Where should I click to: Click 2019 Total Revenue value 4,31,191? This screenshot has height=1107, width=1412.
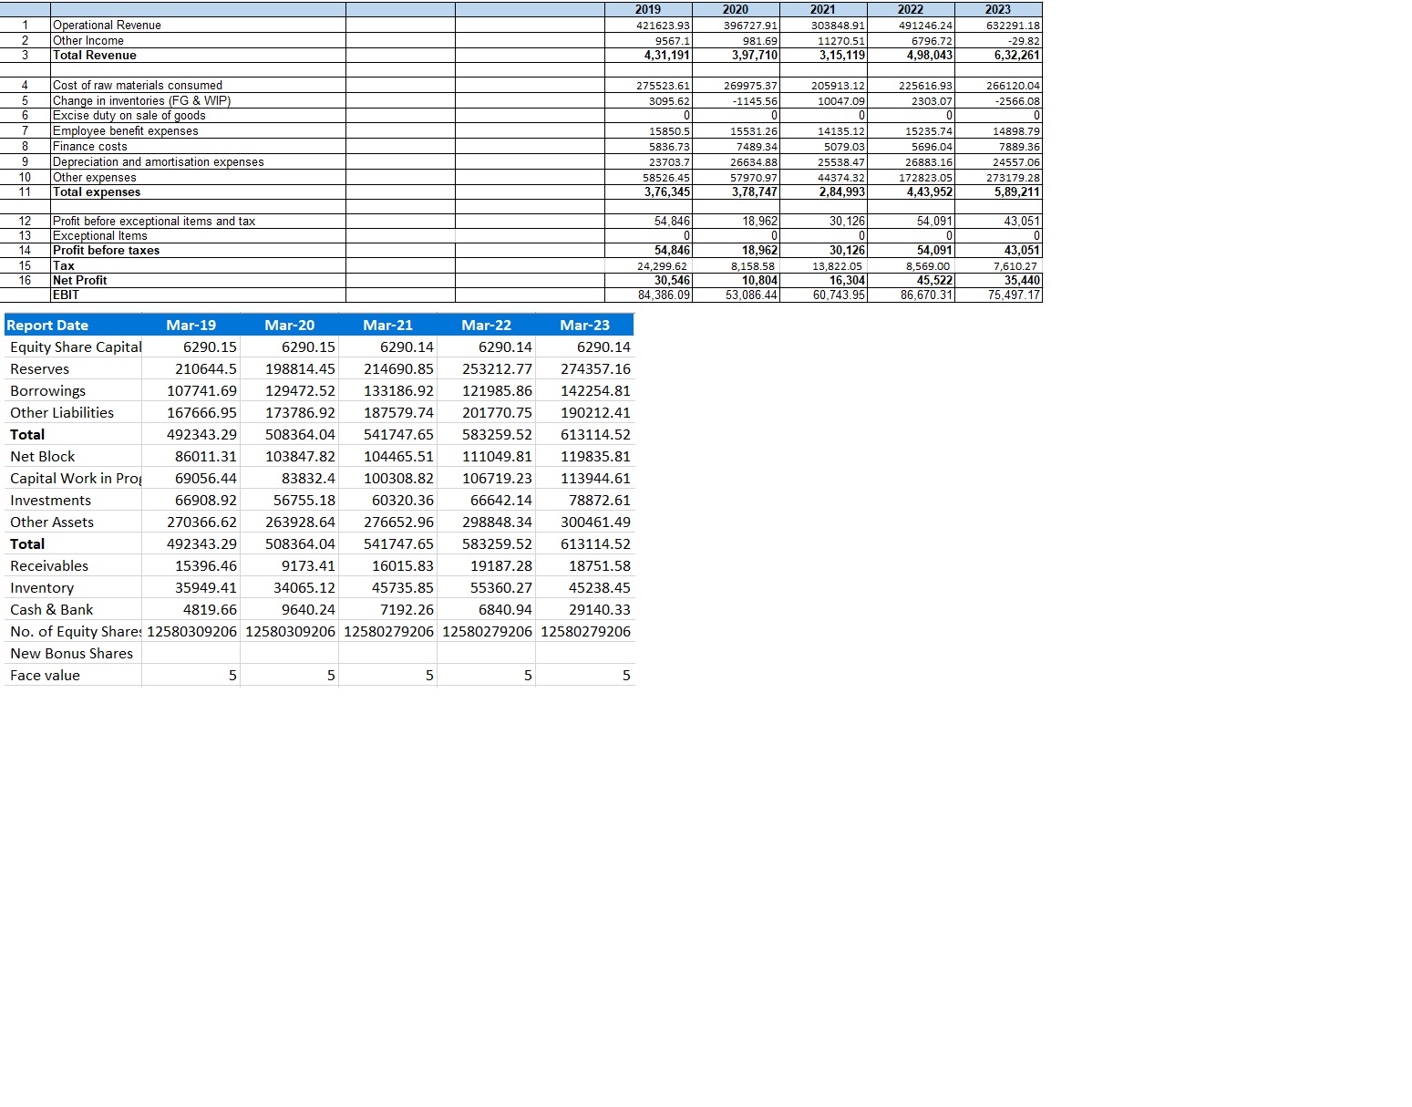[667, 55]
